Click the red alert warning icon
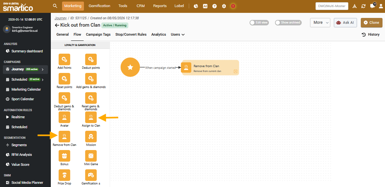This screenshot has width=385, height=187. 233,6
